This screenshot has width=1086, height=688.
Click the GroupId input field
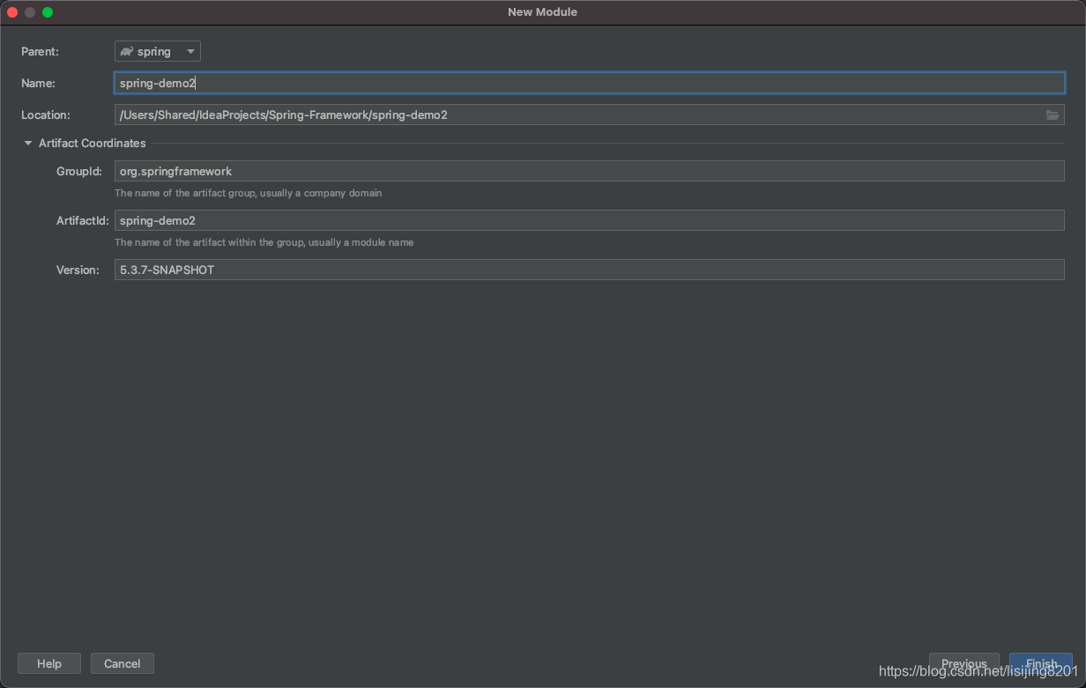[589, 171]
